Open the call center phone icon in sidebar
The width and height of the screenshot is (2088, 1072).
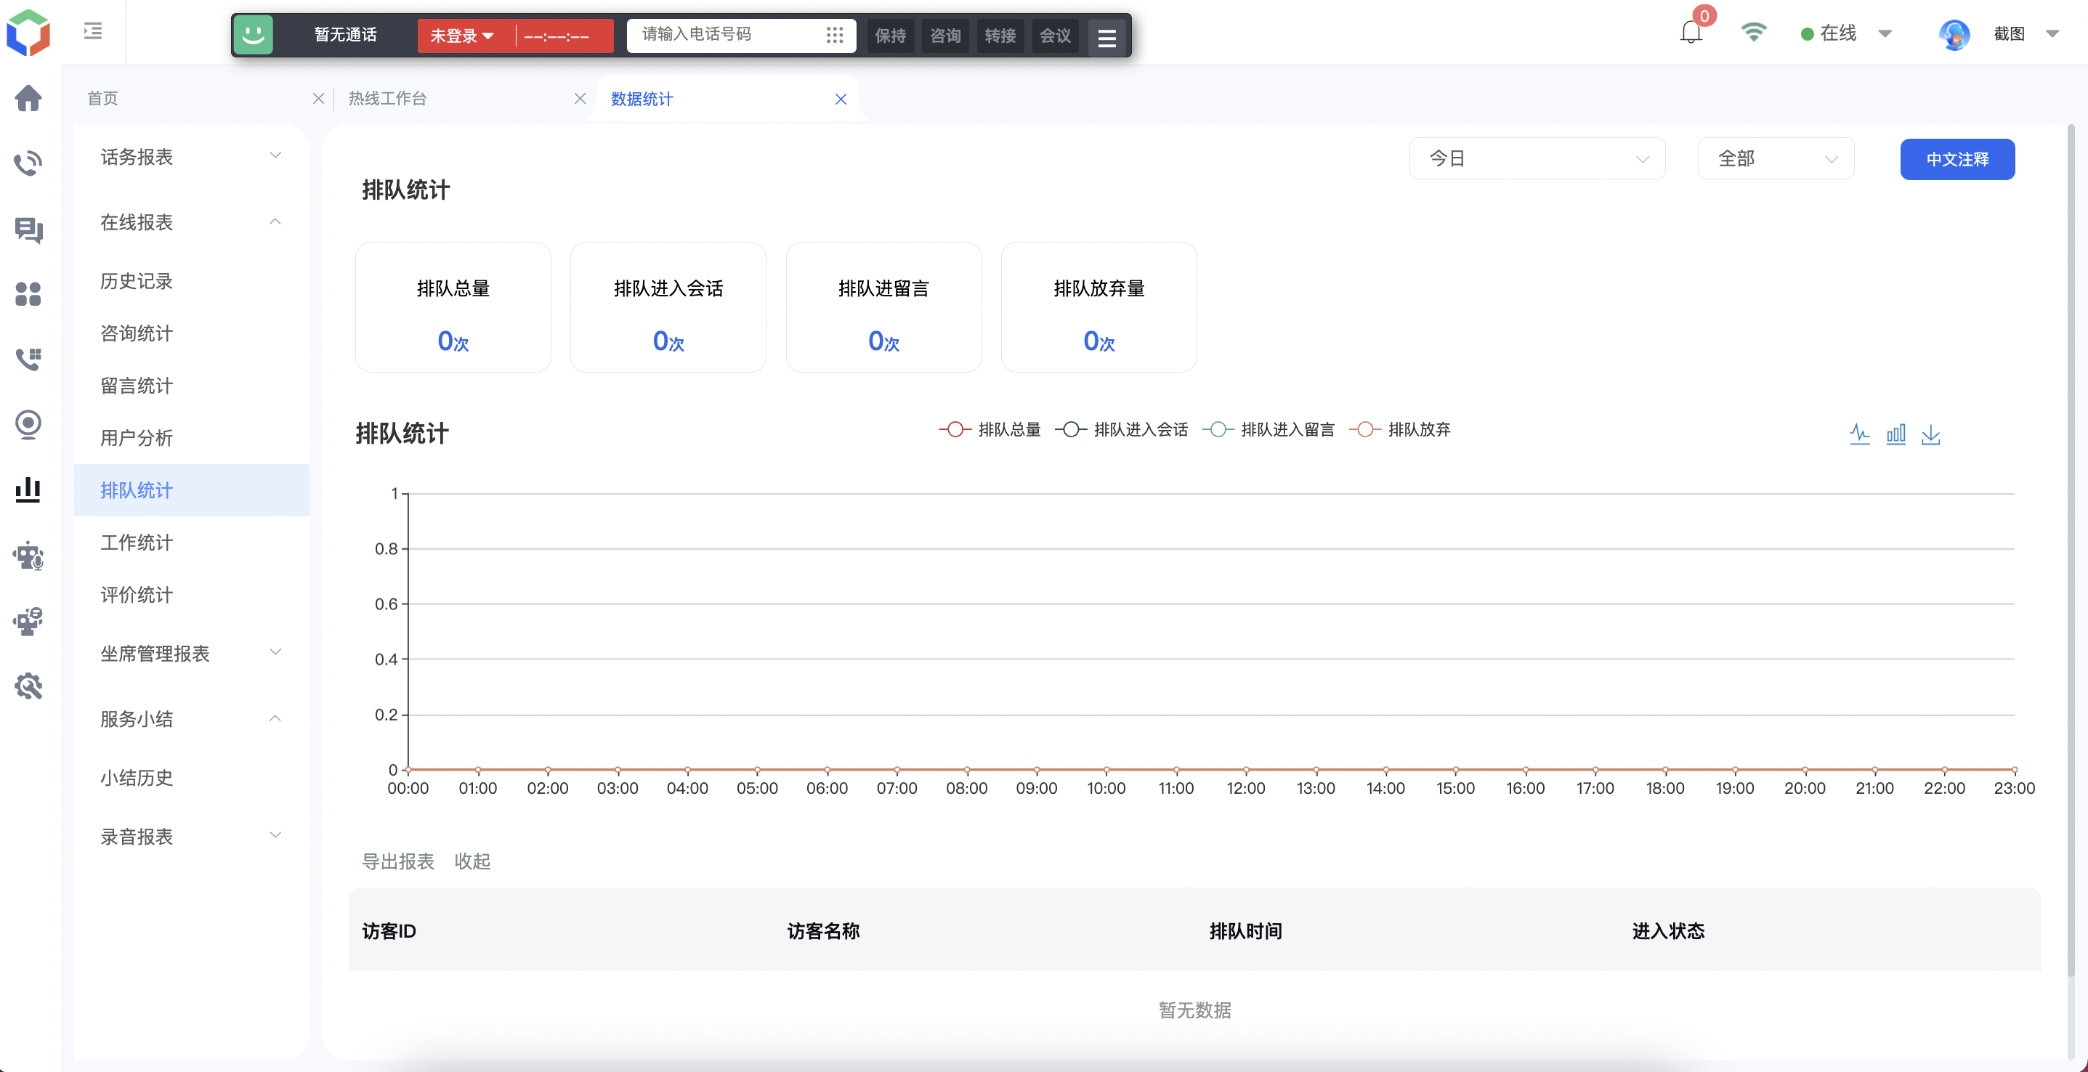(28, 163)
